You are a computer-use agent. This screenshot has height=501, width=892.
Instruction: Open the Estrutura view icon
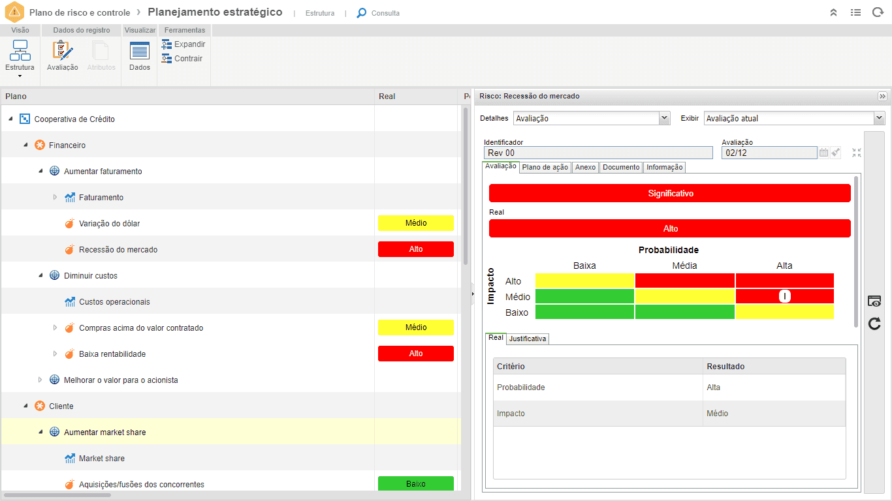point(20,51)
